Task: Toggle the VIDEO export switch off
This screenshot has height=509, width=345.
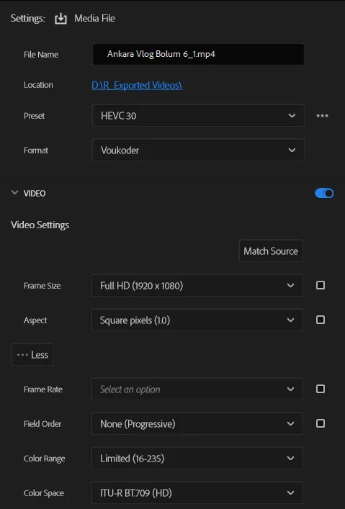Action: point(324,194)
